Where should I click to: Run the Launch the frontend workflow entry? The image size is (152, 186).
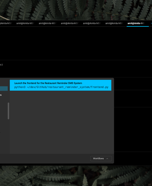(x=60, y=85)
